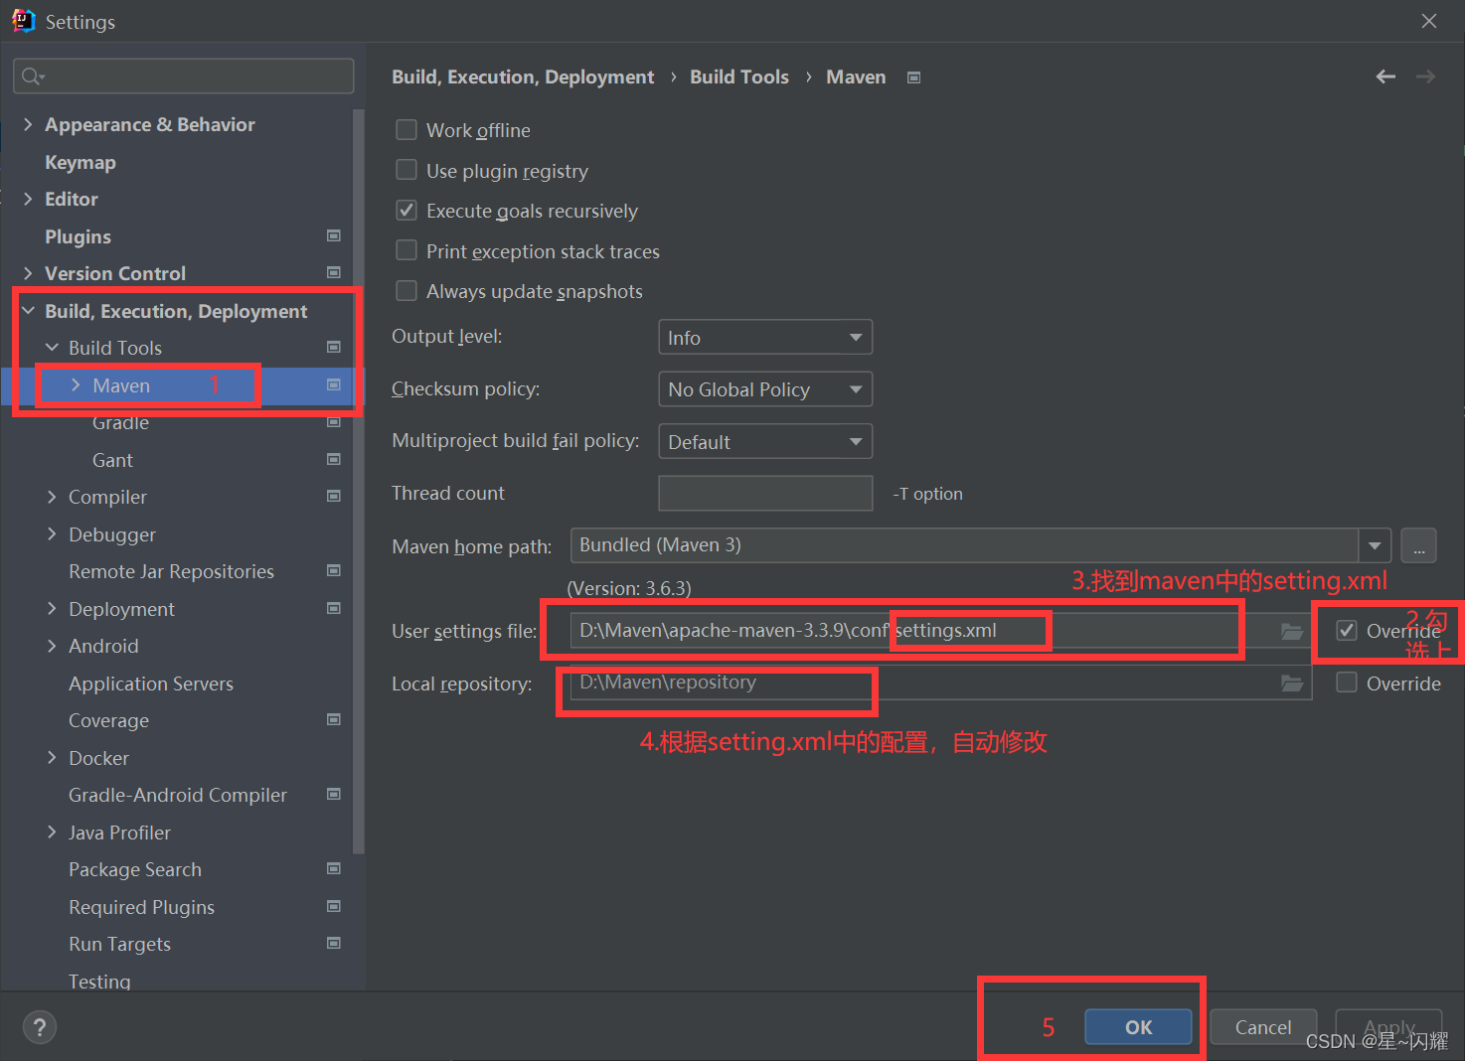Open the Maven home path dropdown arrow

point(1375,545)
